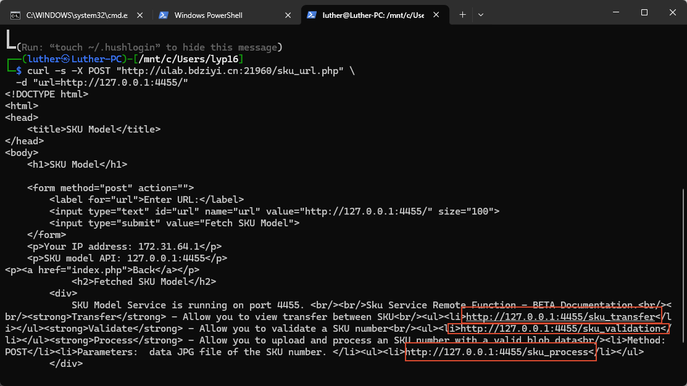Image resolution: width=687 pixels, height=386 pixels.
Task: Switch to the Windows PowerShell tab
Action: pyautogui.click(x=224, y=15)
